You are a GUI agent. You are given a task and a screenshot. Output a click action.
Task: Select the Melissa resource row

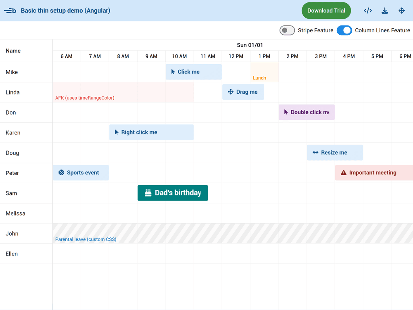(15, 214)
